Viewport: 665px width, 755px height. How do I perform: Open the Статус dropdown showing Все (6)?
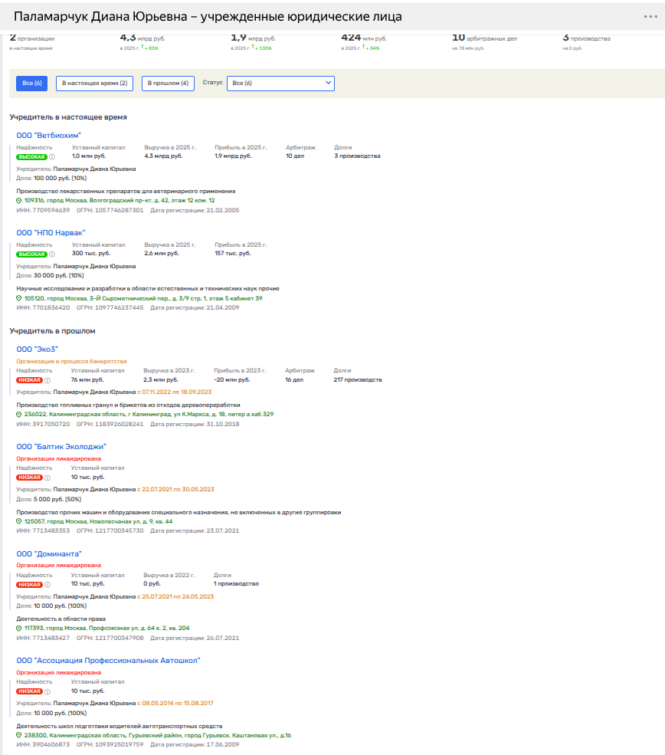coord(280,84)
